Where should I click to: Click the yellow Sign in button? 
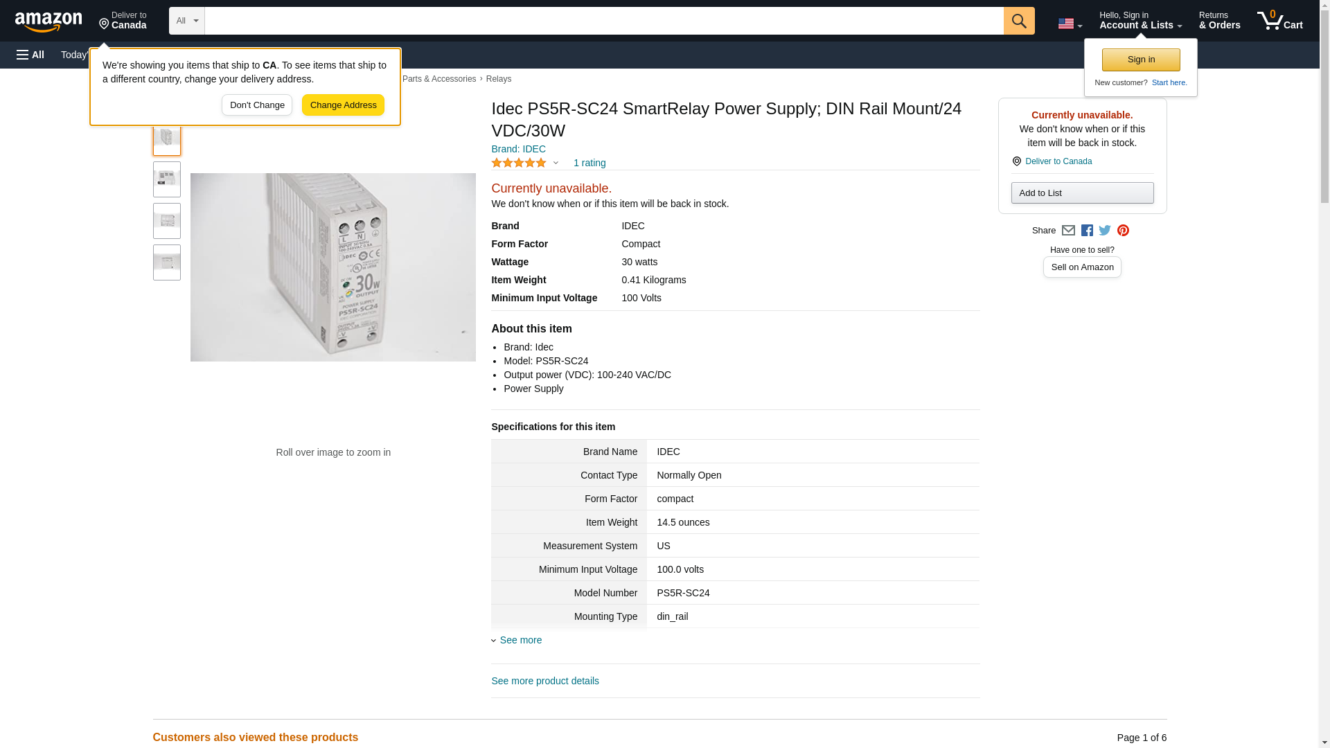click(1141, 60)
